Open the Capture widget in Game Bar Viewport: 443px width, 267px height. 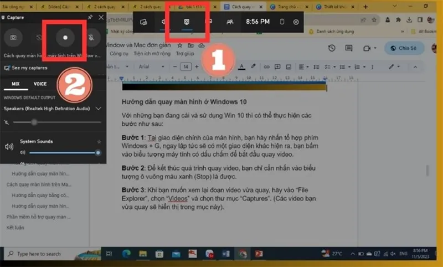point(187,22)
